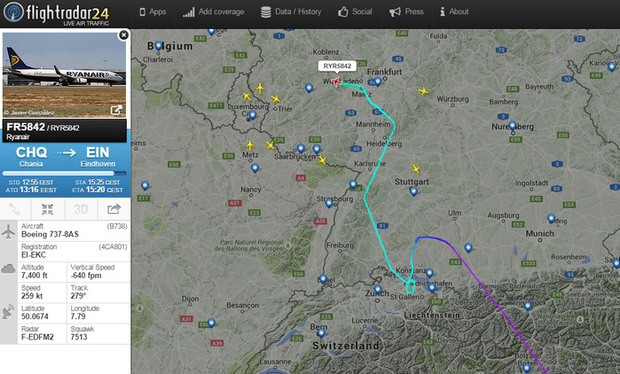Open the Apps menu

point(152,12)
